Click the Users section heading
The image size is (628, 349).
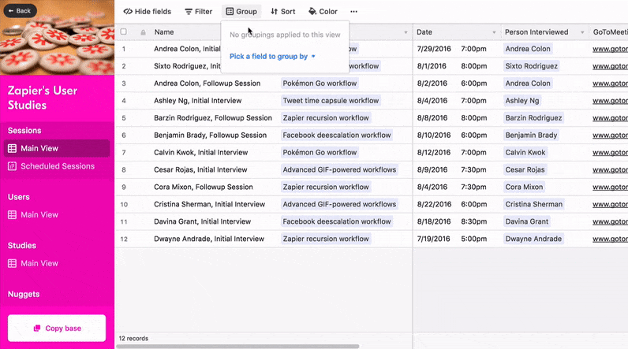18,197
